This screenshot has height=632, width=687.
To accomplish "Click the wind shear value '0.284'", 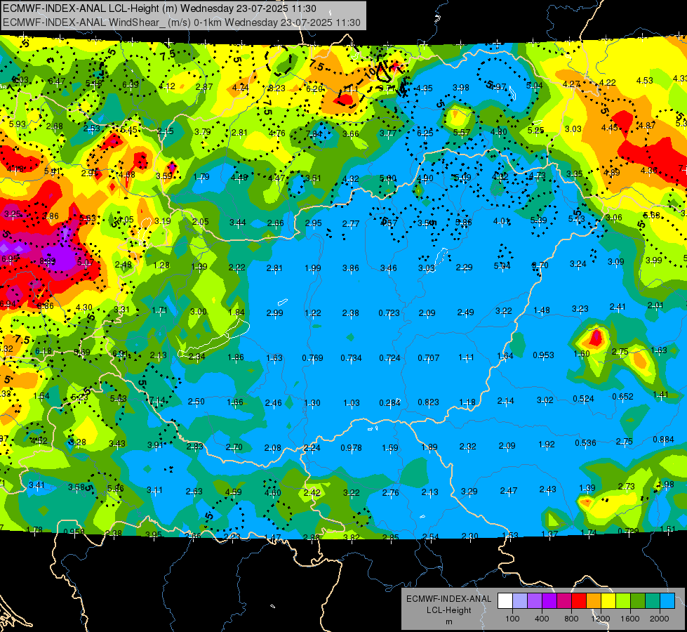I will coord(390,402).
